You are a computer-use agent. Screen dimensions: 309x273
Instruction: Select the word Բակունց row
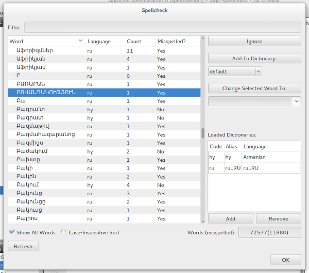click(104, 193)
